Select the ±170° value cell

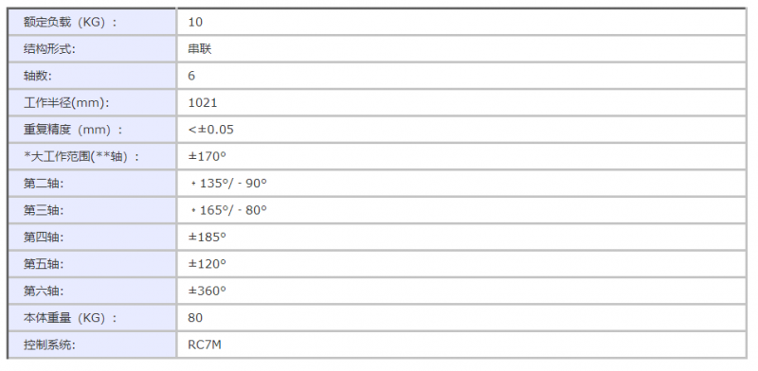pyautogui.click(x=461, y=157)
